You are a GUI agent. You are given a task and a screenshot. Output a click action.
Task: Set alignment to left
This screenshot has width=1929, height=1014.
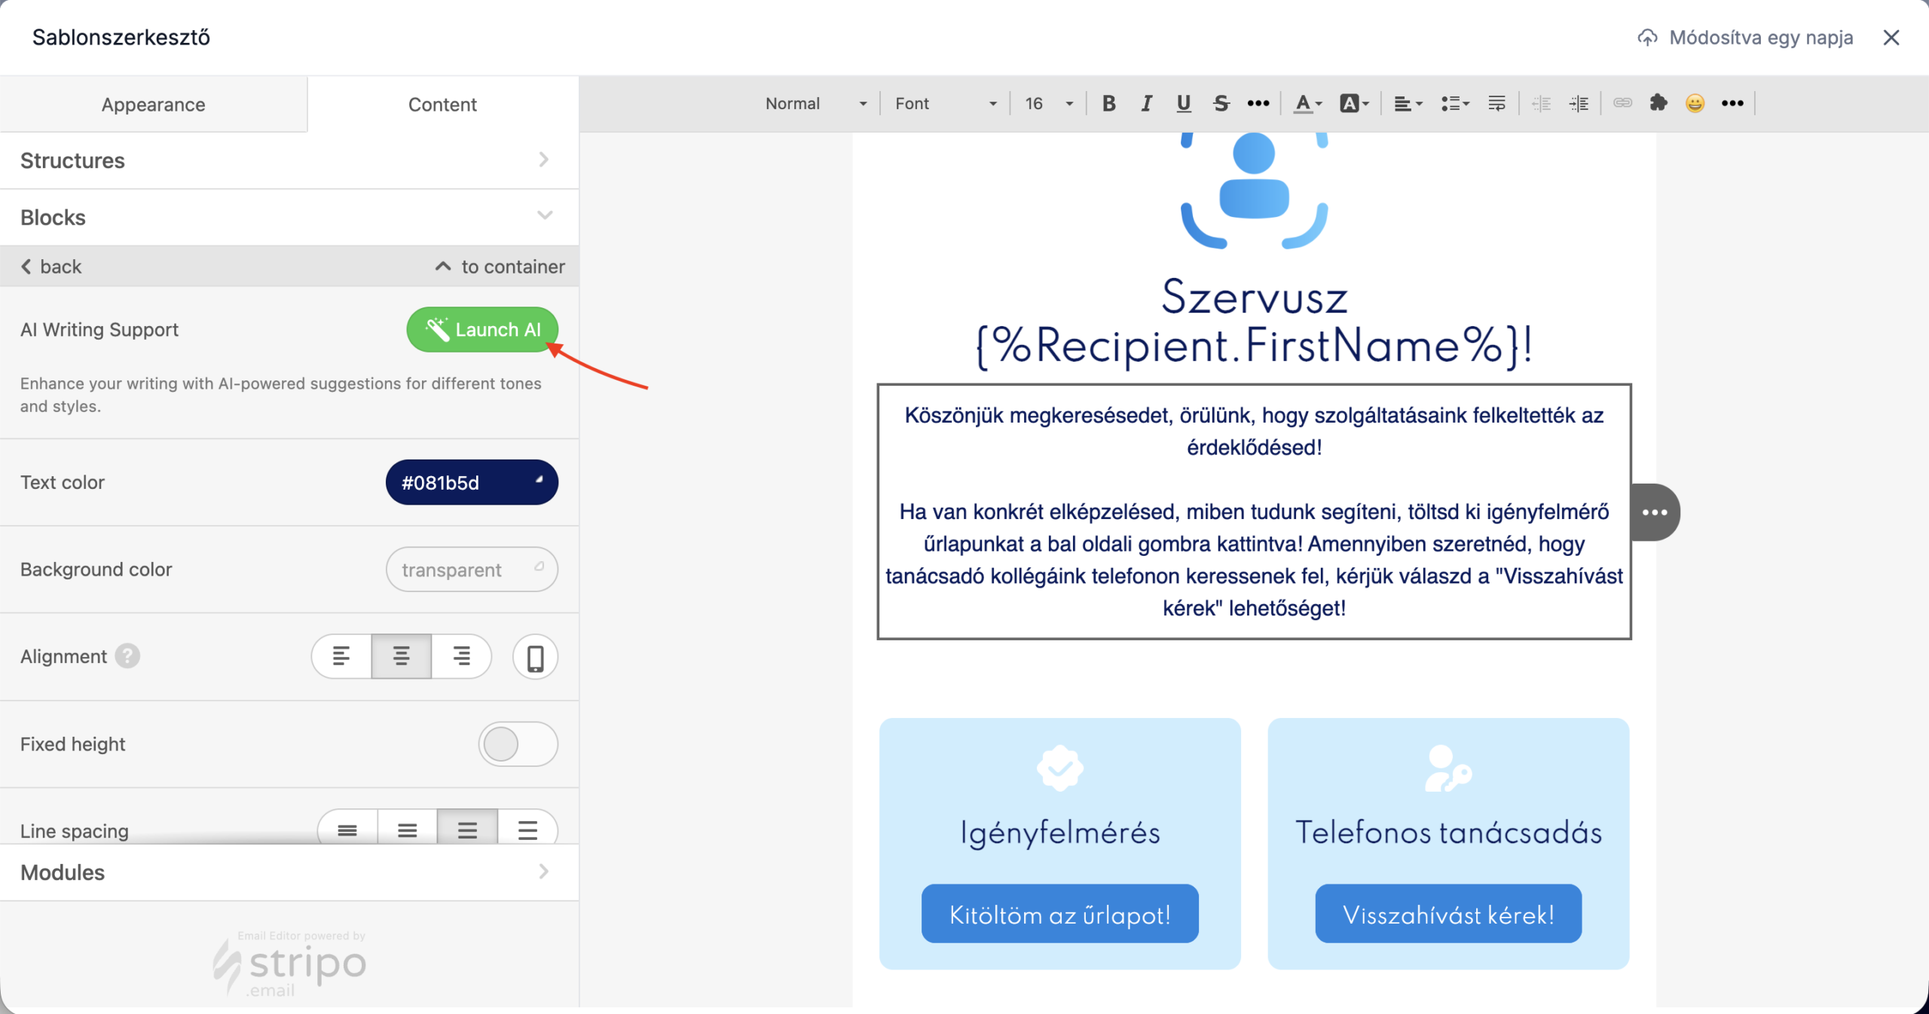pos(341,656)
